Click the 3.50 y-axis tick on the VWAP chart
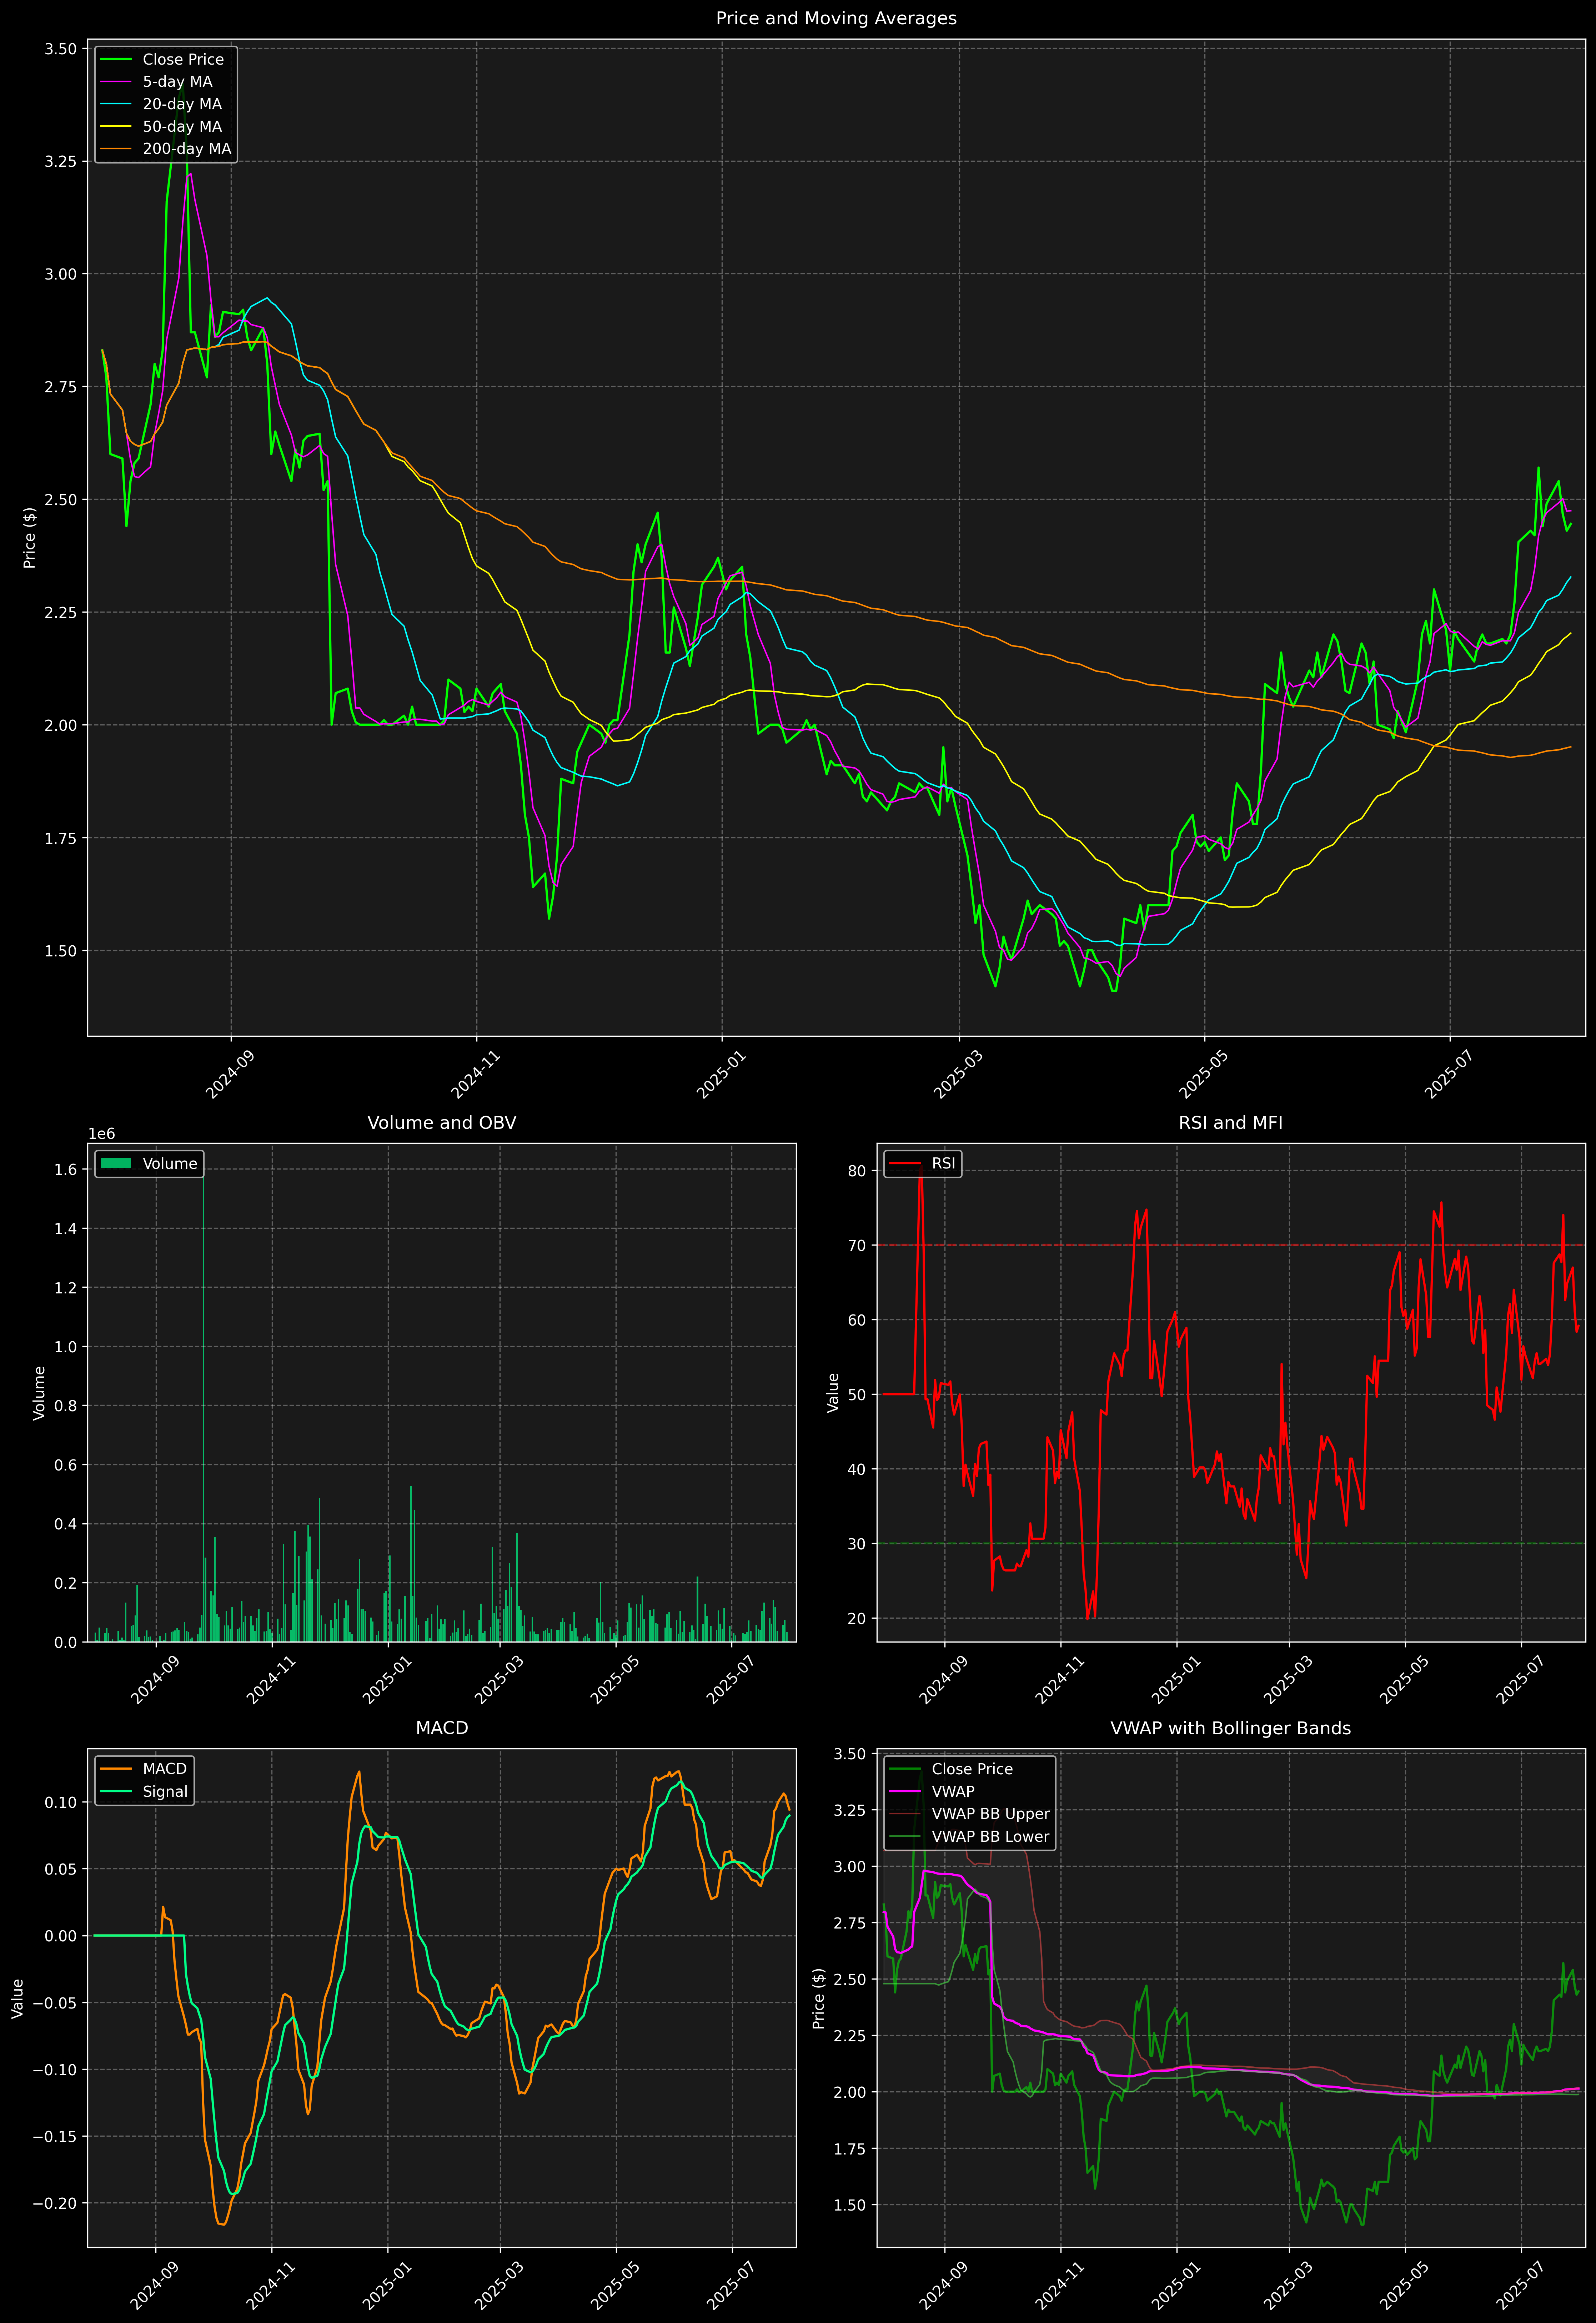The height and width of the screenshot is (2323, 1596). (x=850, y=1754)
